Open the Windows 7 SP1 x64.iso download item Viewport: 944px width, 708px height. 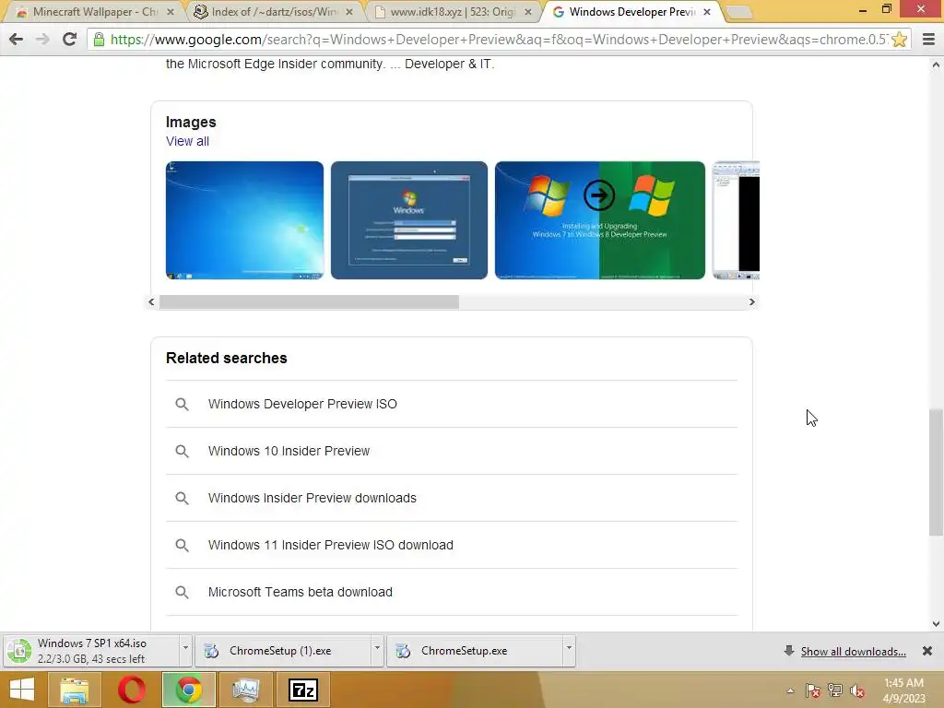point(90,651)
